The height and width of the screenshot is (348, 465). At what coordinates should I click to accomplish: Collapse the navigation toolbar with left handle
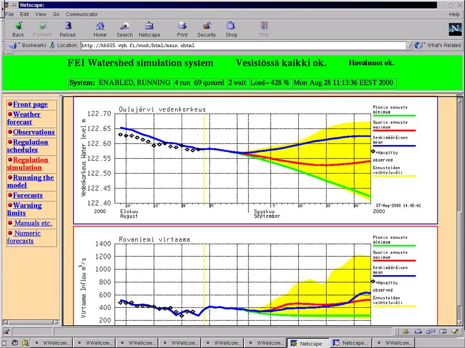point(3,29)
